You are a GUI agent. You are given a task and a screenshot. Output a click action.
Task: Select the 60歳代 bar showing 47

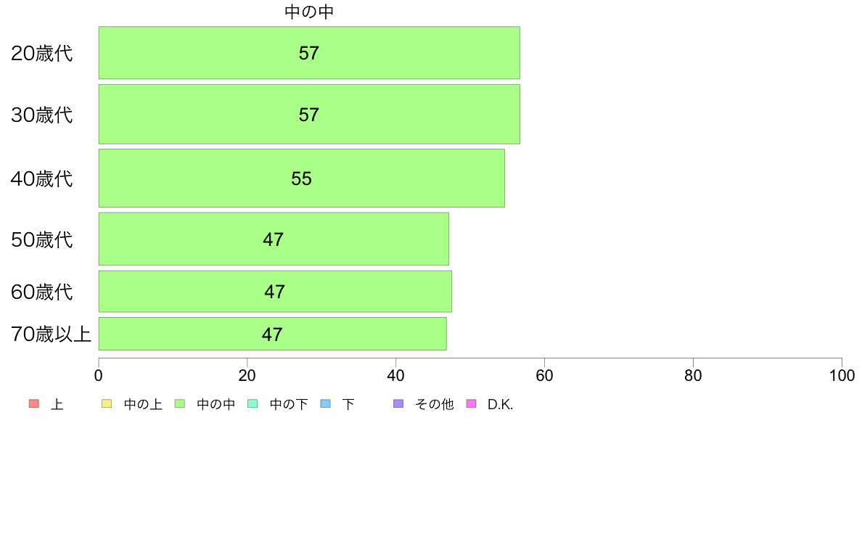click(275, 292)
